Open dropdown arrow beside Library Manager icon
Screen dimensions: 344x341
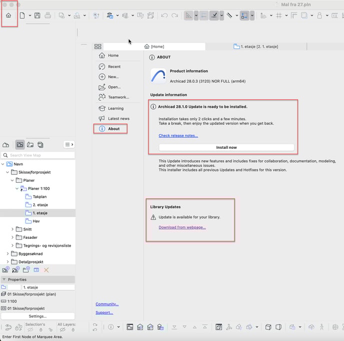point(117,16)
